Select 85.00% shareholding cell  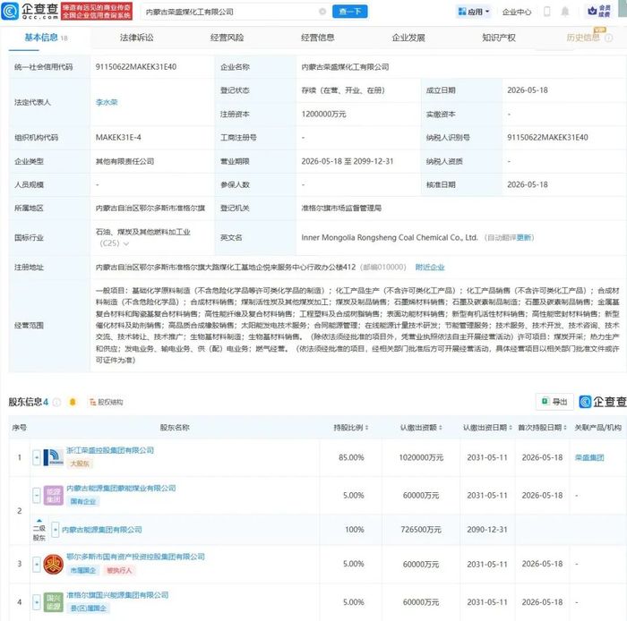[x=351, y=457]
